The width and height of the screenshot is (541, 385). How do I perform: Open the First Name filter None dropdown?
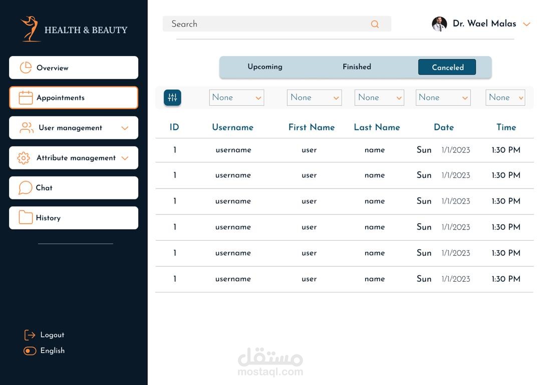[x=314, y=98]
